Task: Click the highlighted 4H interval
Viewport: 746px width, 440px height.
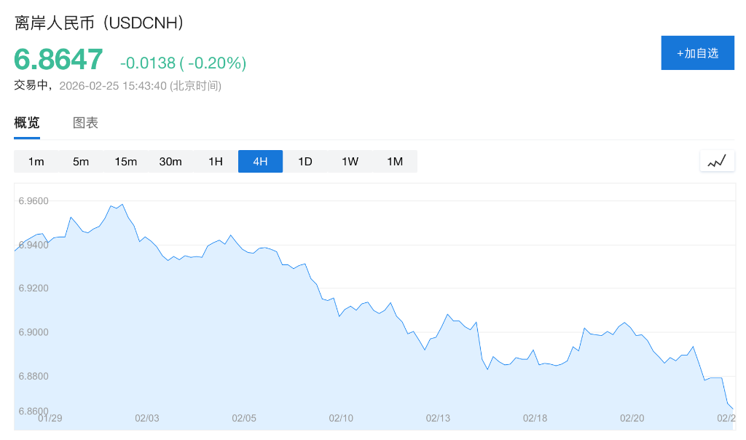Action: (x=260, y=162)
